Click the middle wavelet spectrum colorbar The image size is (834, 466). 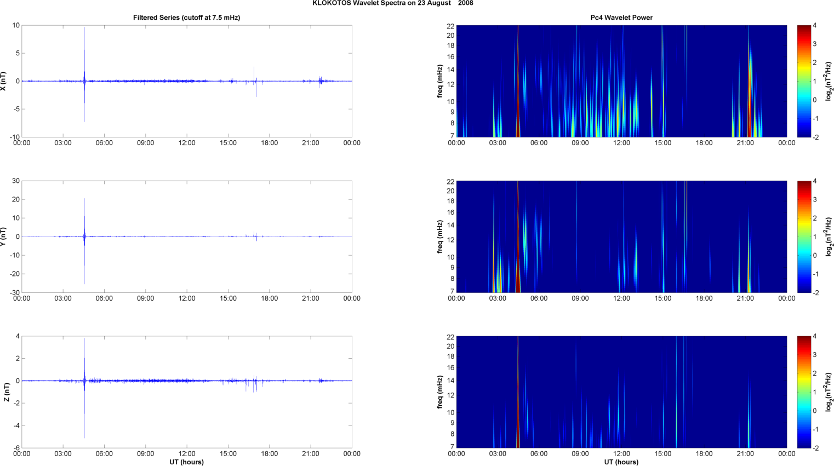[803, 237]
